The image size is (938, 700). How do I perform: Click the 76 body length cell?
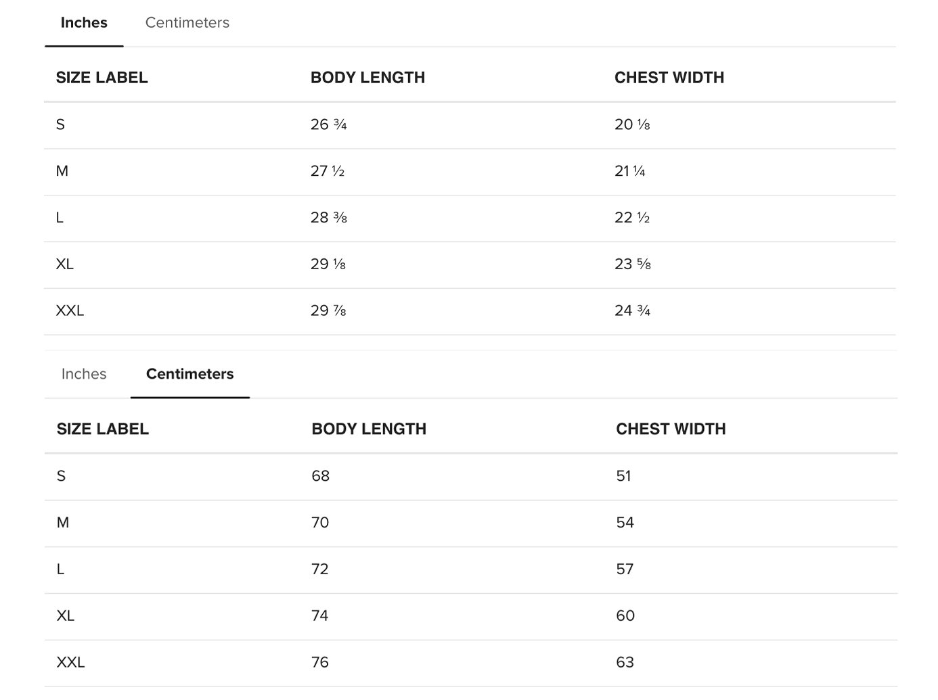319,663
